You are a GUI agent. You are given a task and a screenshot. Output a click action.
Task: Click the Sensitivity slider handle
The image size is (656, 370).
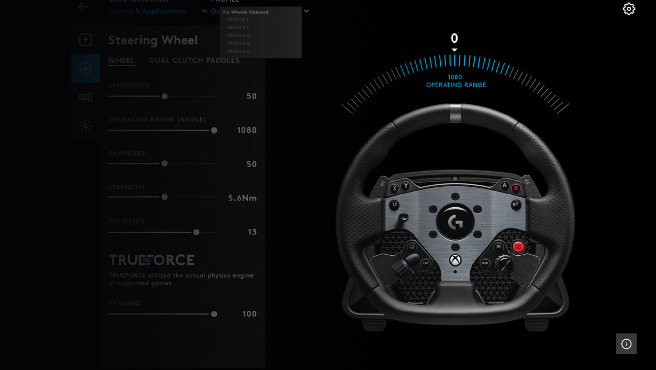[x=164, y=96]
